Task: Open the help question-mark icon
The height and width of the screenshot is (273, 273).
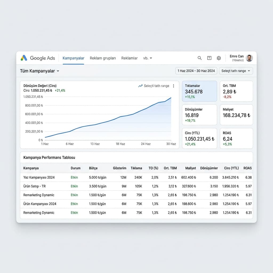Action: coord(209,58)
